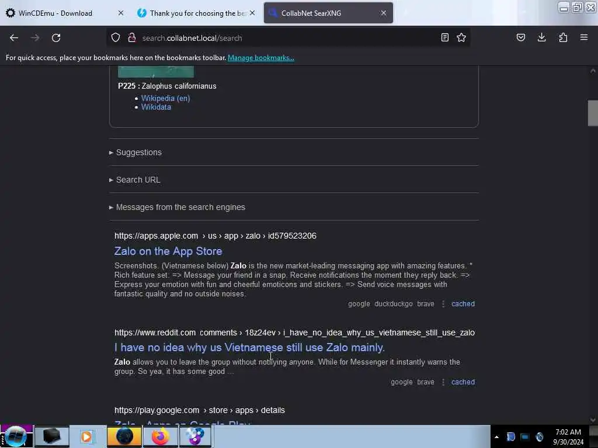Close the Thank you for choosing tab

252,13
